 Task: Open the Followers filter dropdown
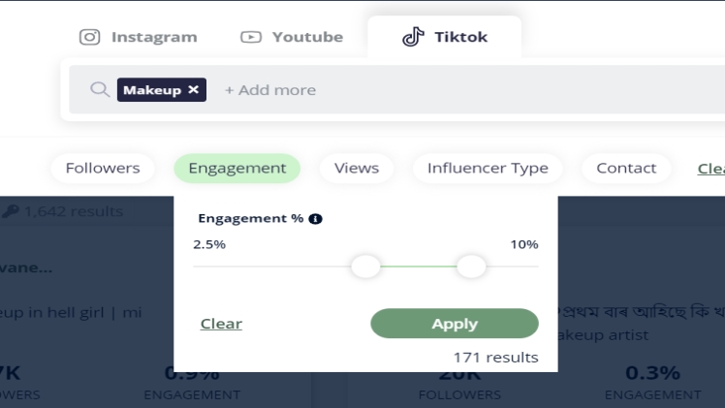[x=103, y=168]
